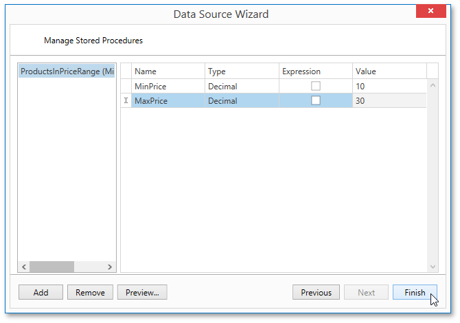460x323 pixels.
Task: Click Add to add stored procedure
Action: tap(41, 292)
